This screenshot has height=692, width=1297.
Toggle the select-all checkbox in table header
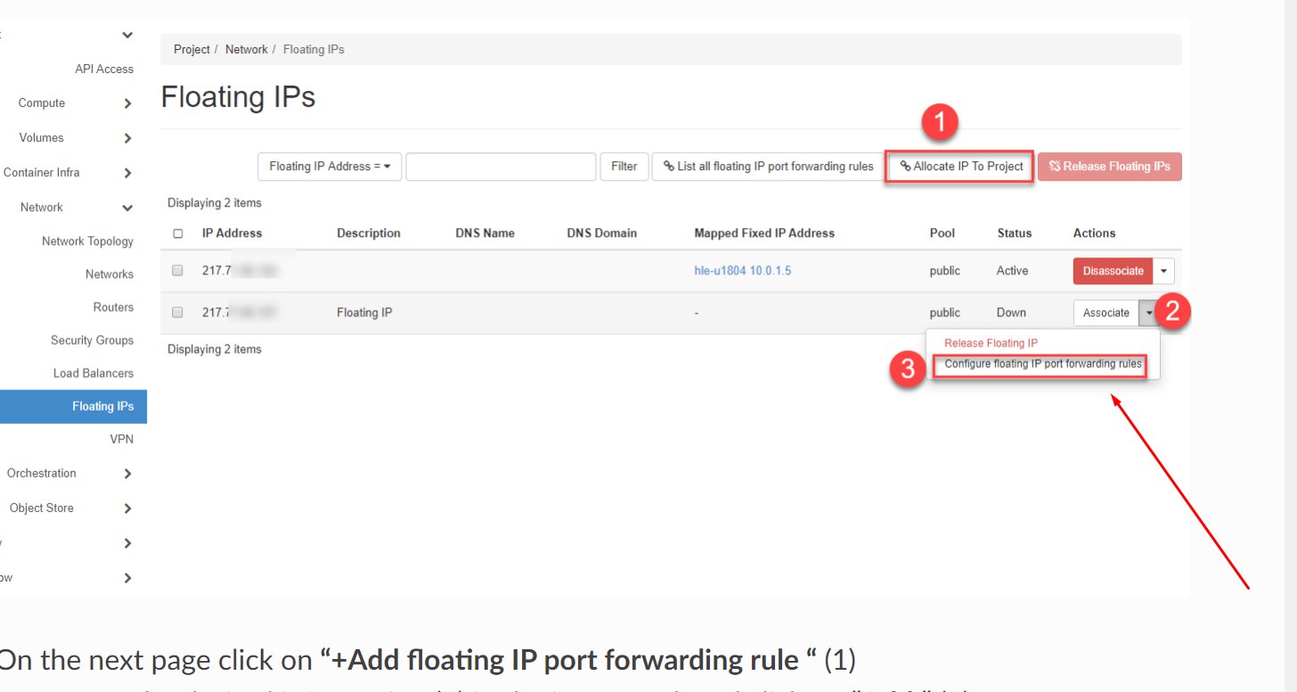tap(178, 233)
